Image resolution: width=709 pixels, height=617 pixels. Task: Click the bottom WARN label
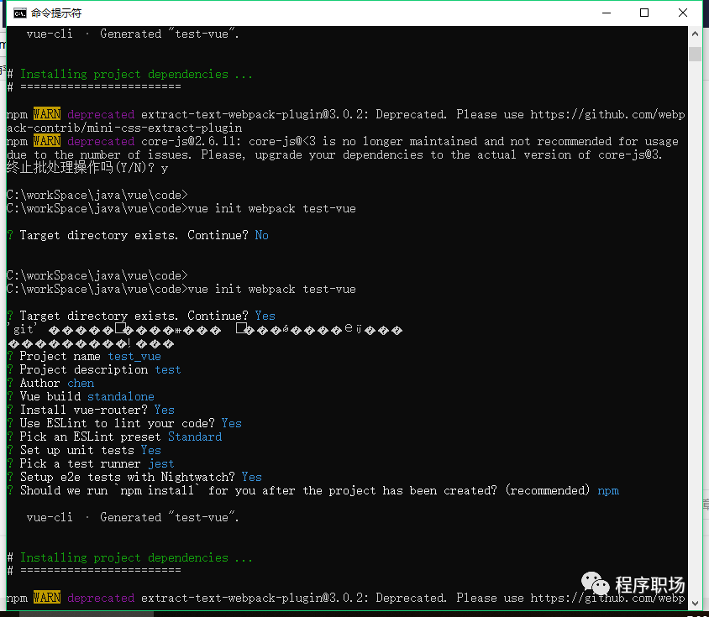[47, 598]
